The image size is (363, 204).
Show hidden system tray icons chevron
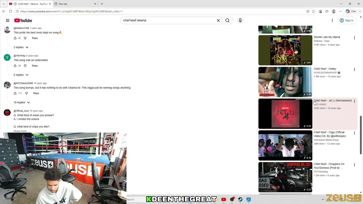pos(323,199)
